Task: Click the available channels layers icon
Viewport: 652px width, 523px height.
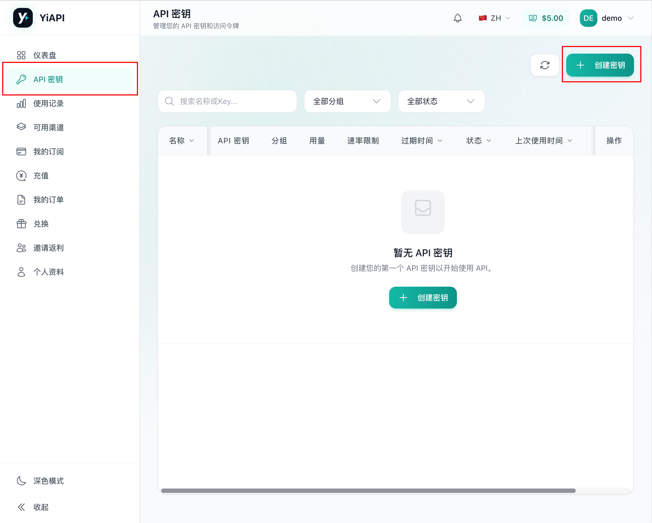Action: tap(21, 127)
